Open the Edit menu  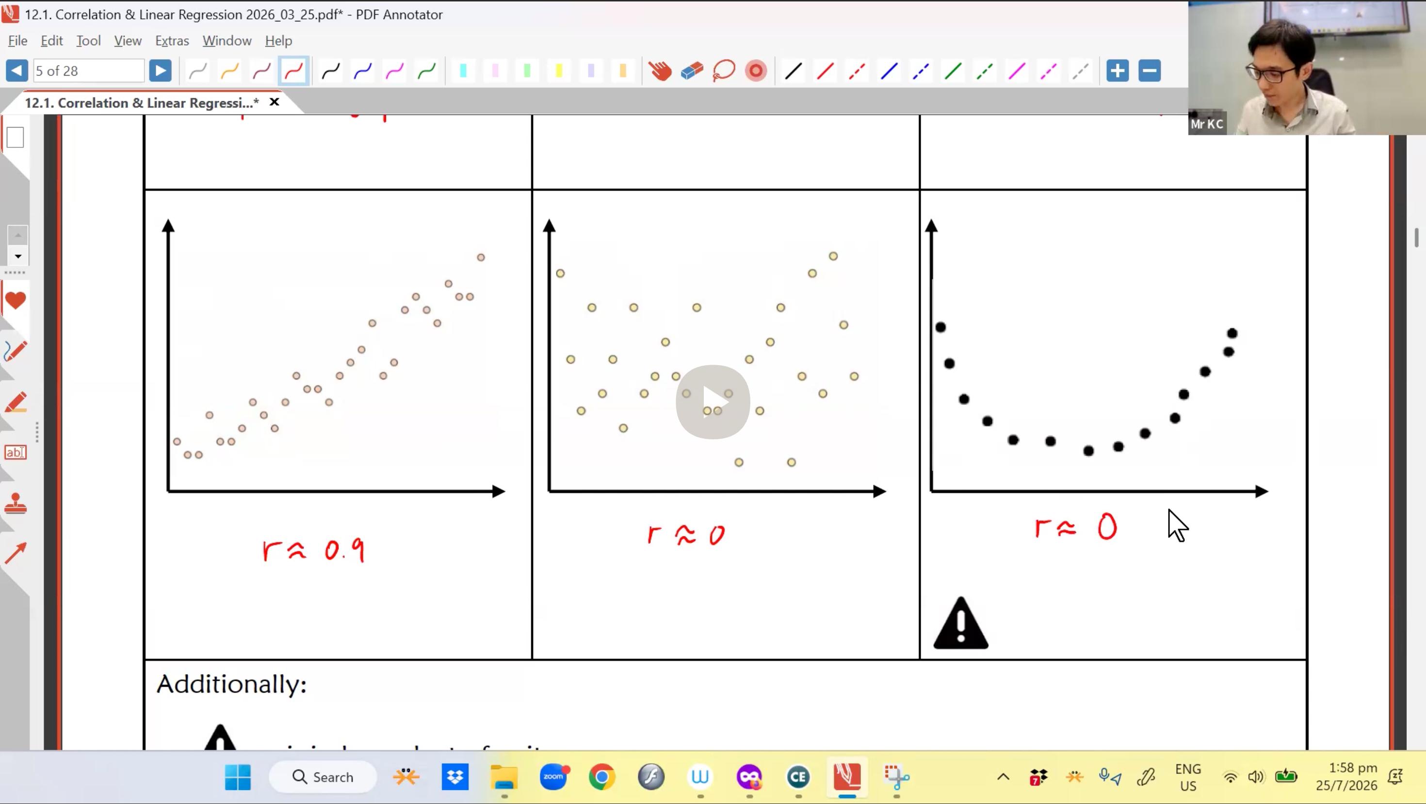click(51, 41)
